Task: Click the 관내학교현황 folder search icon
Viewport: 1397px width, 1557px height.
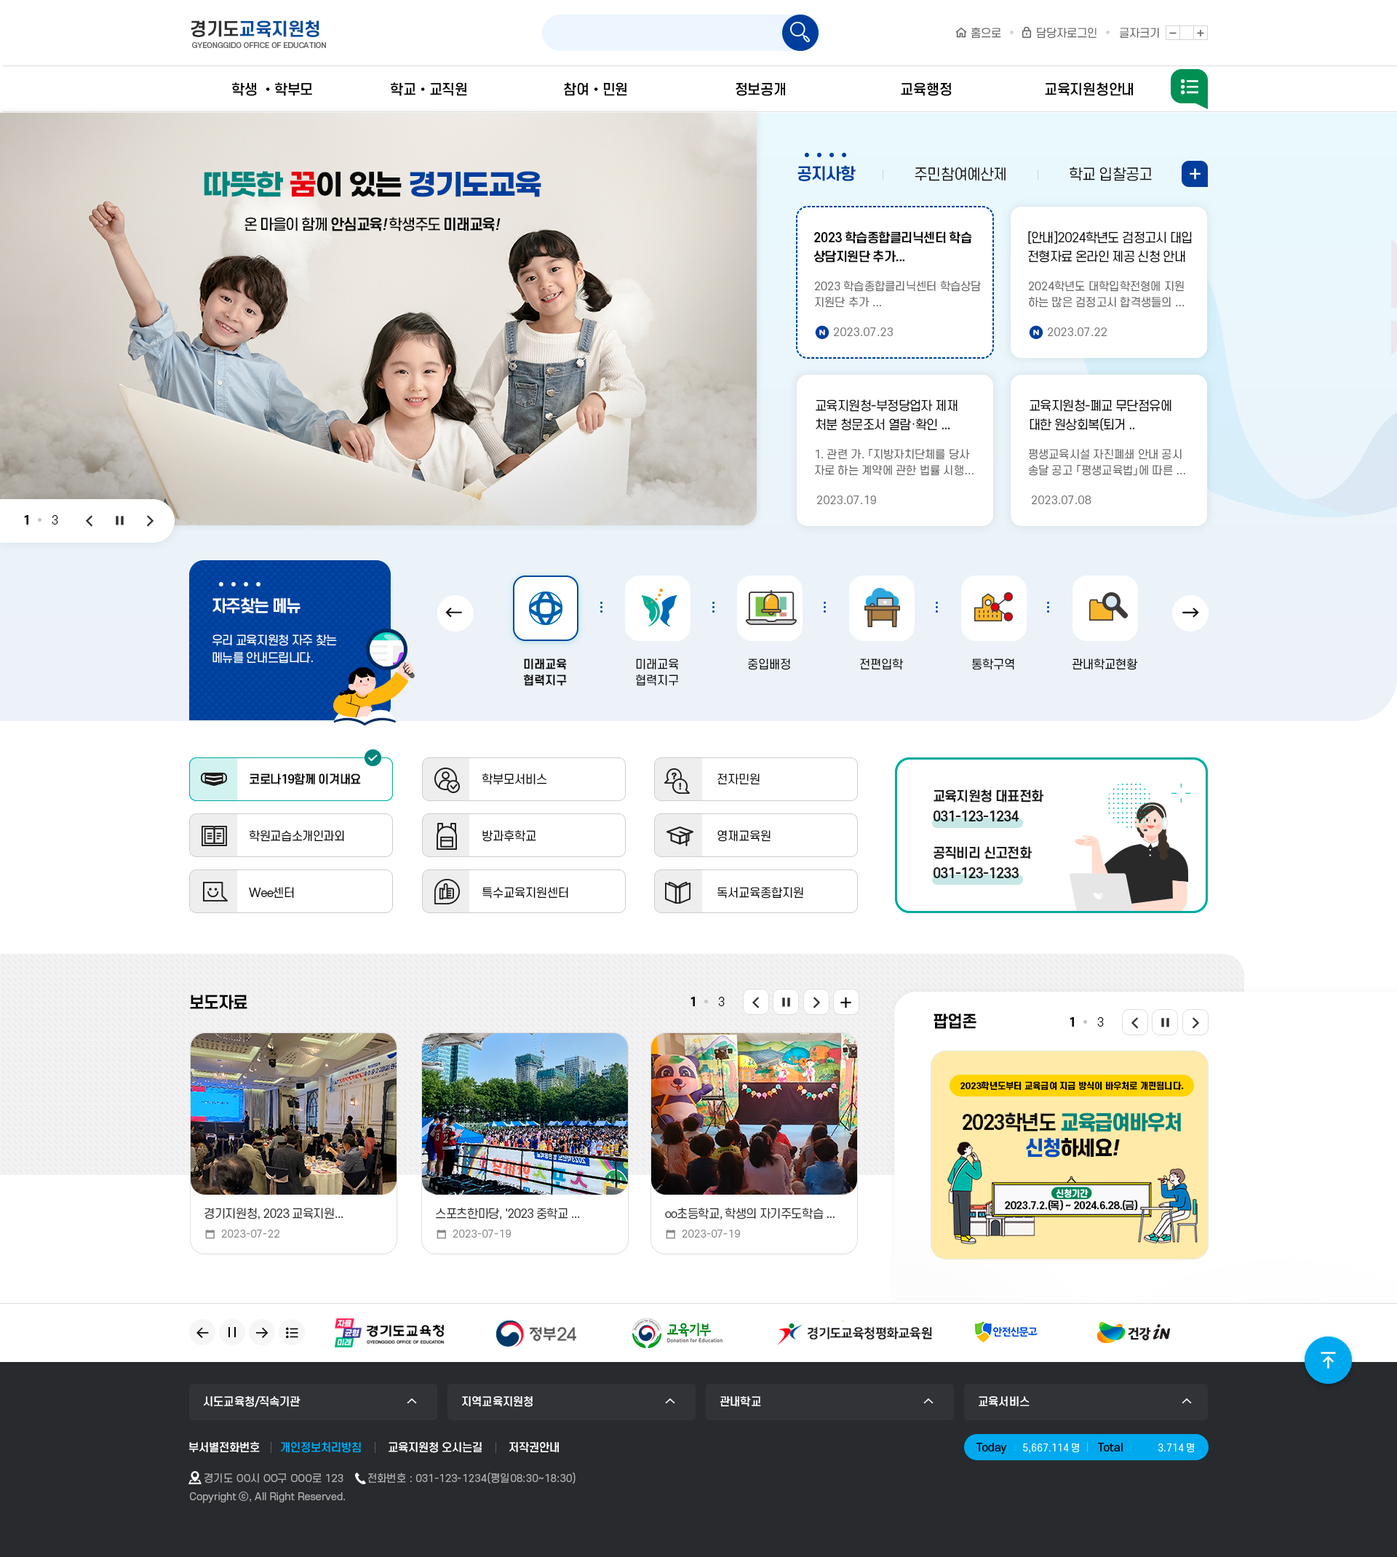Action: click(1105, 608)
